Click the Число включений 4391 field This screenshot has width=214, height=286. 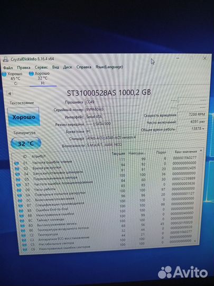coord(191,121)
